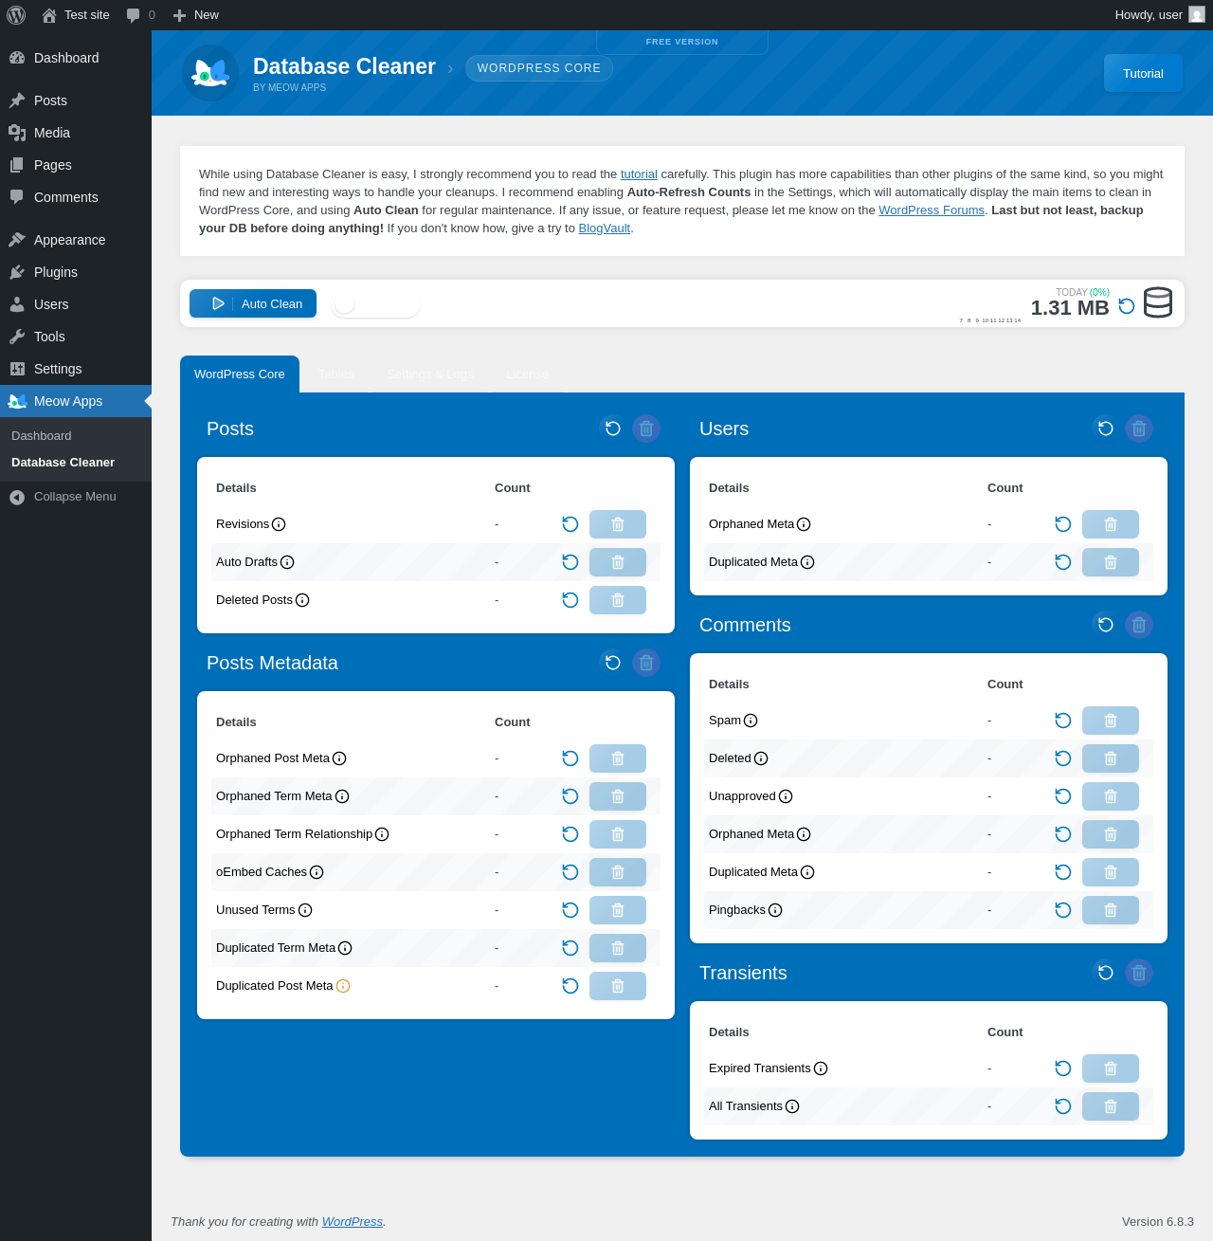Refresh the Duplicated Term Meta count
This screenshot has height=1241, width=1213.
click(570, 948)
